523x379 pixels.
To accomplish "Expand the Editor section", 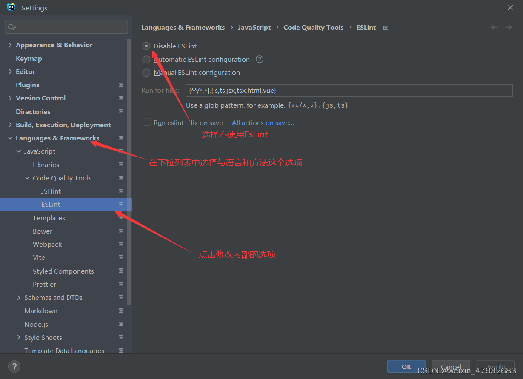I will [x=10, y=71].
